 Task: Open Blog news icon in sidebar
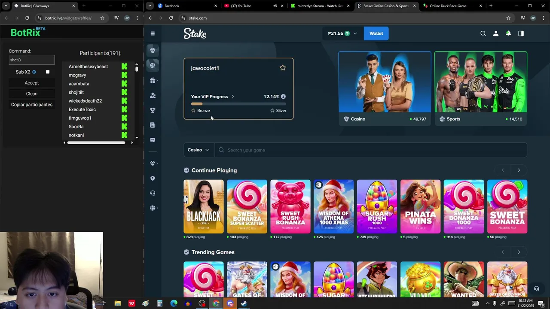pyautogui.click(x=153, y=125)
